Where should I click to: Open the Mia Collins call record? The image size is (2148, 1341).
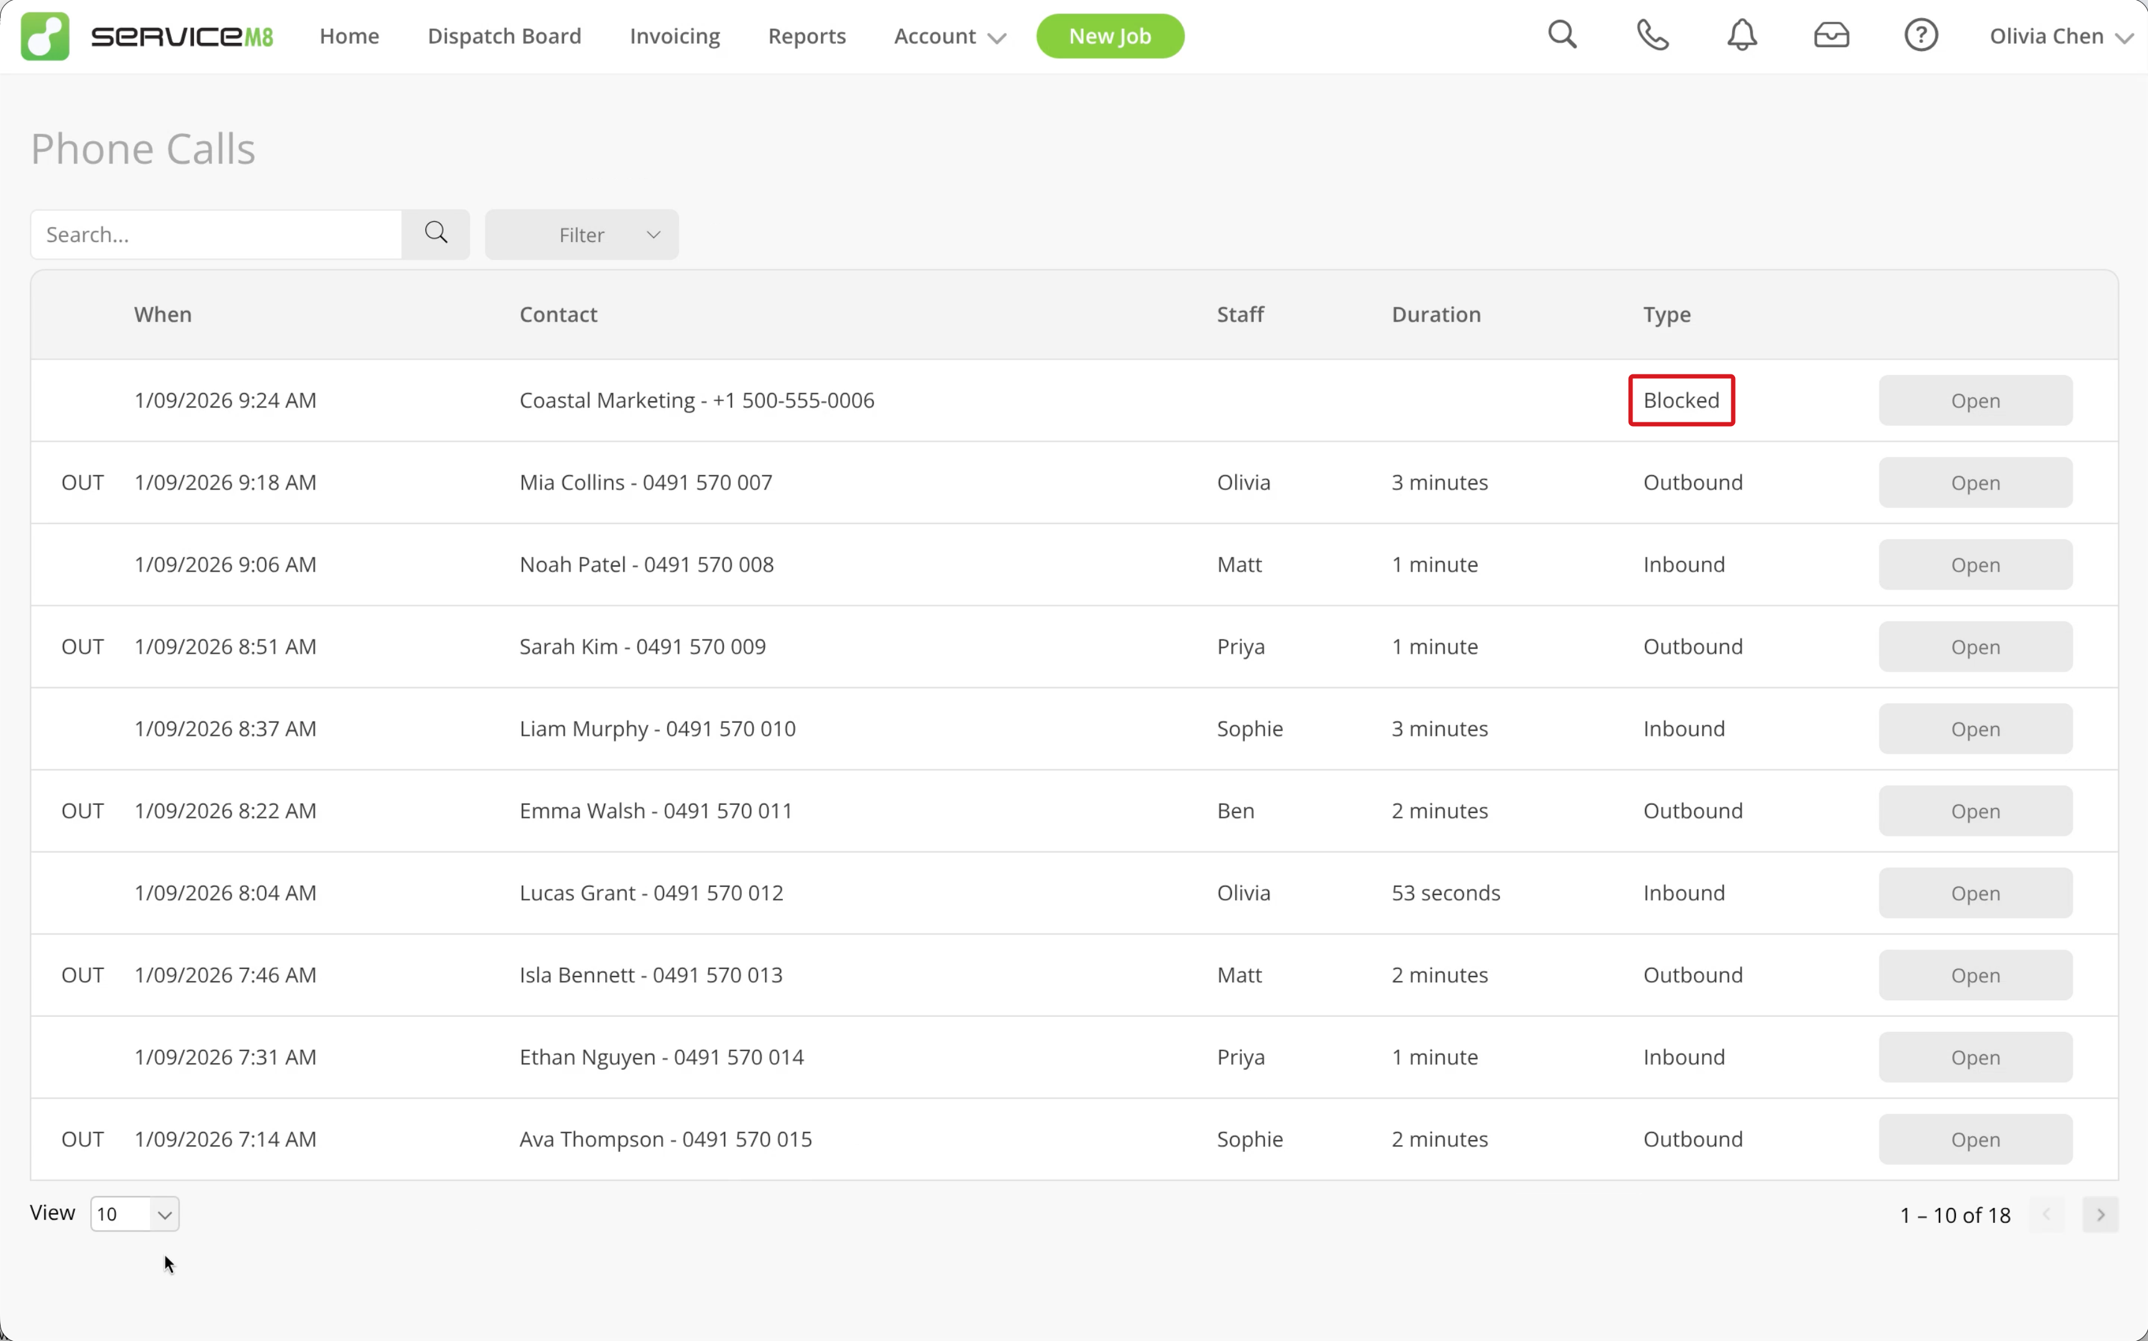coord(1975,483)
